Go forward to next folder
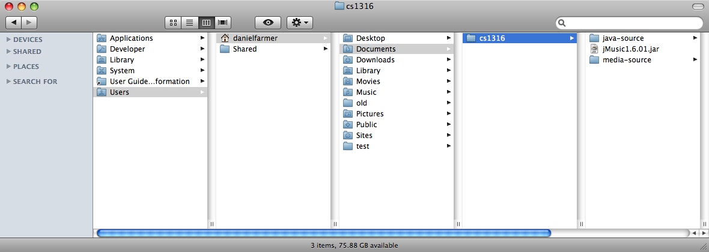Image resolution: width=709 pixels, height=252 pixels. click(29, 22)
